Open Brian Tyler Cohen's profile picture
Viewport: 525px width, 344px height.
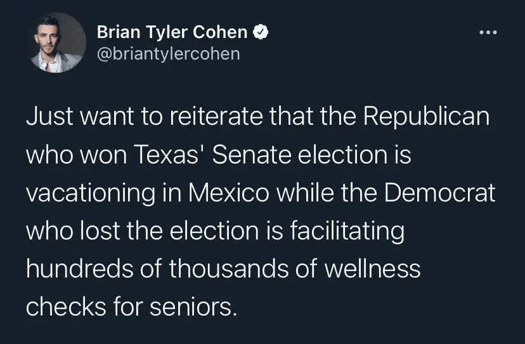pos(58,42)
